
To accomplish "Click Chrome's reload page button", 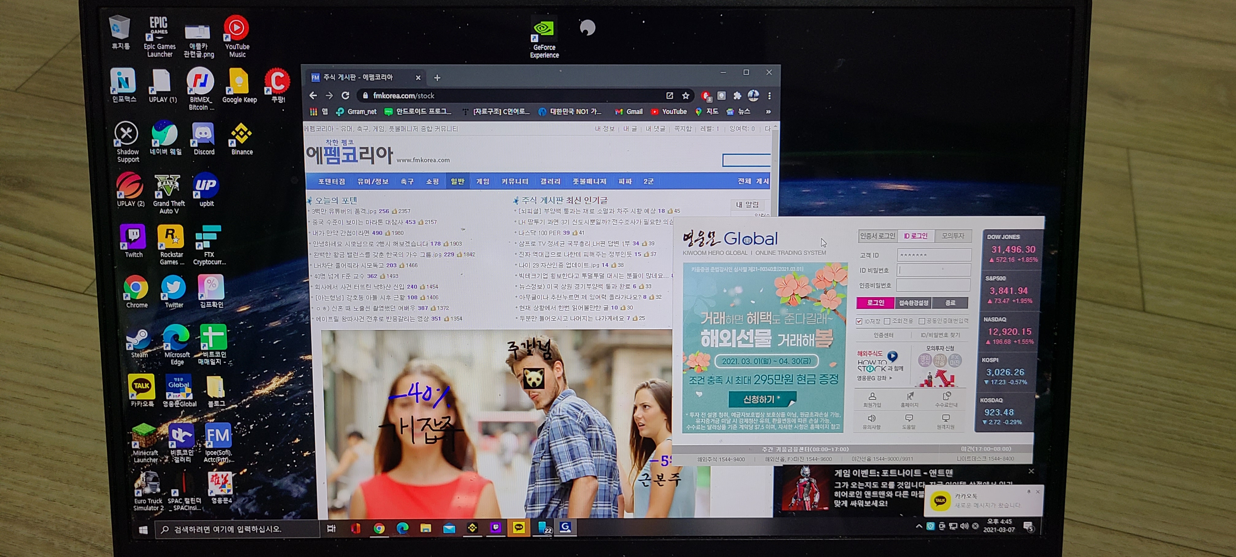I will click(345, 96).
